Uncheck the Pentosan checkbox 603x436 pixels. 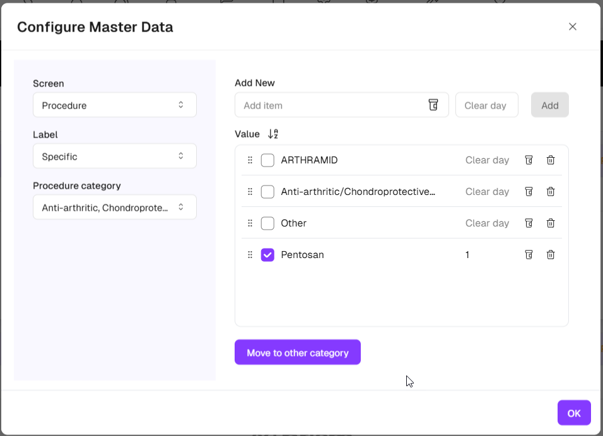(x=267, y=255)
